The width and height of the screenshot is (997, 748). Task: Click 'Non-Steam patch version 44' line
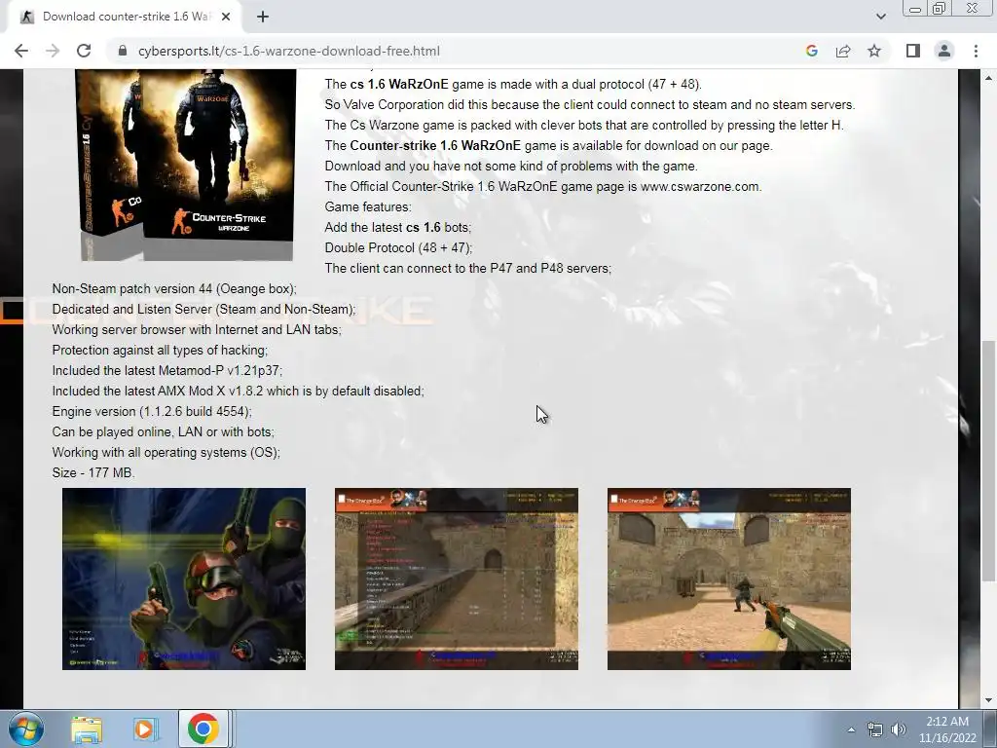pyautogui.click(x=174, y=288)
